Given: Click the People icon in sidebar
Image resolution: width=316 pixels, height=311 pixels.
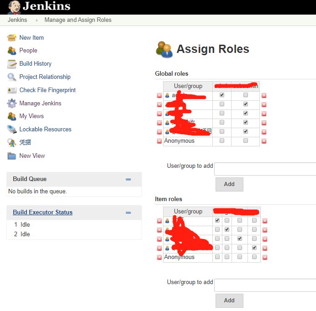Looking at the screenshot, I should tap(12, 51).
